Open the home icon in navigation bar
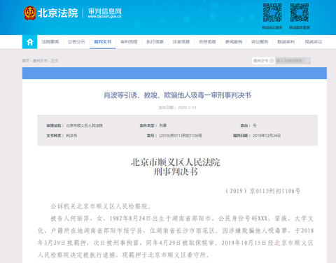336x263 pixels. (x=29, y=42)
